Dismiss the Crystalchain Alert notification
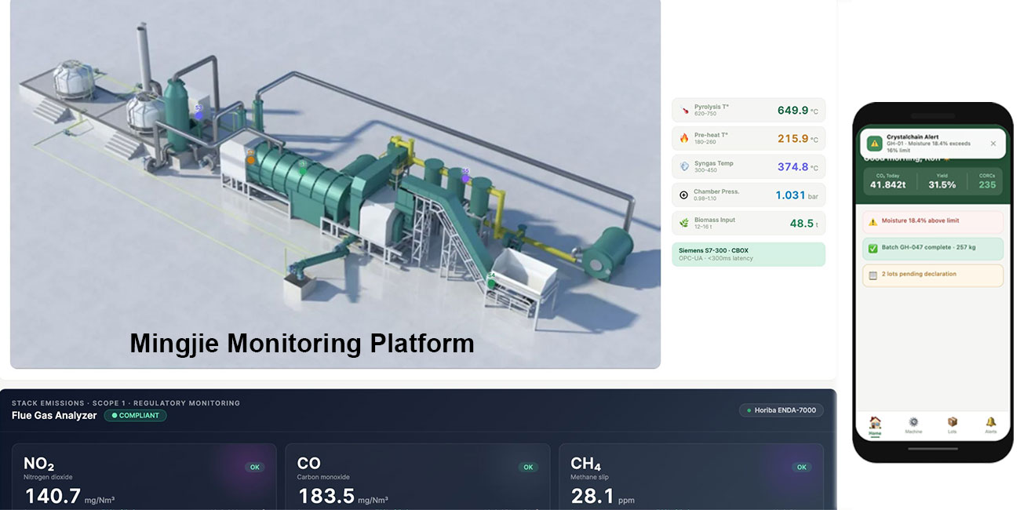 (993, 144)
